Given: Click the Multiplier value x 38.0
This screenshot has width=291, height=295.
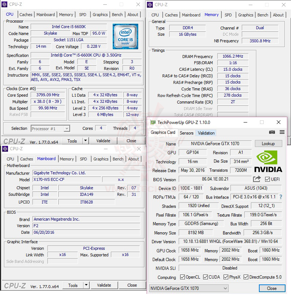Looking at the screenshot, I should click(x=48, y=101).
